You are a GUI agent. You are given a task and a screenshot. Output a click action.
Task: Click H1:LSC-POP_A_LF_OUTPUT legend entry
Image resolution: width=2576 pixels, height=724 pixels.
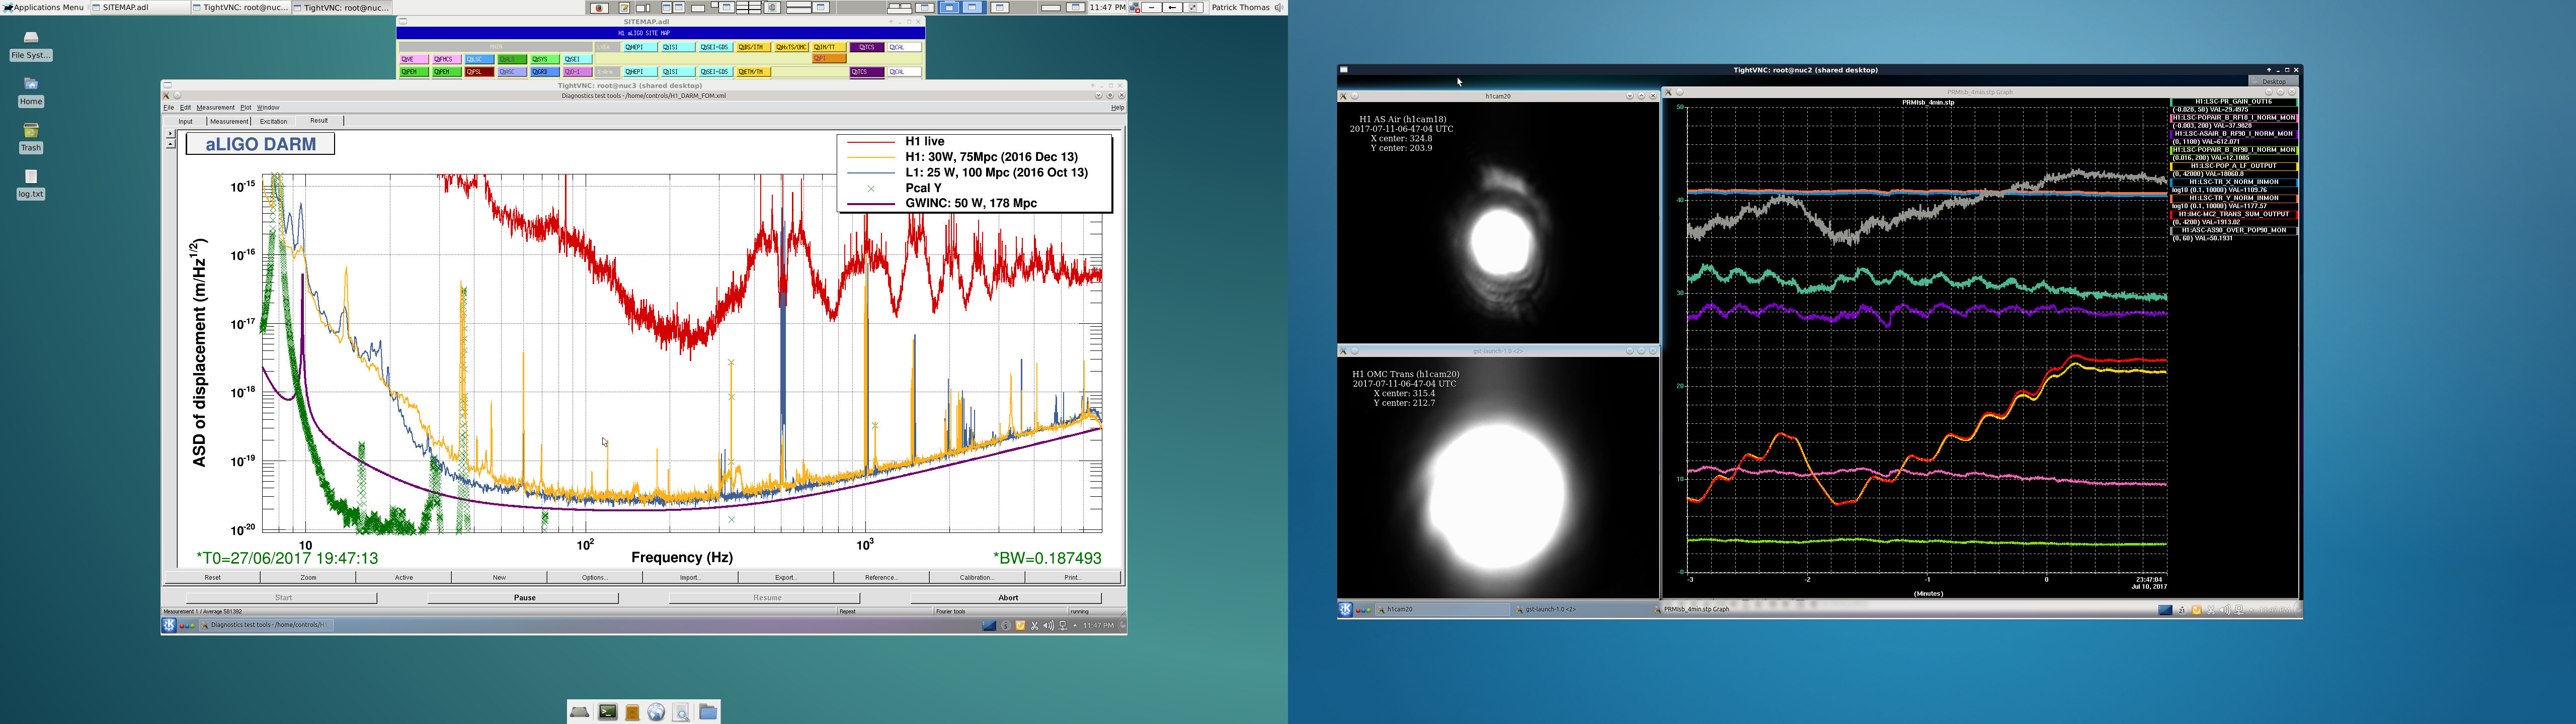click(2233, 166)
